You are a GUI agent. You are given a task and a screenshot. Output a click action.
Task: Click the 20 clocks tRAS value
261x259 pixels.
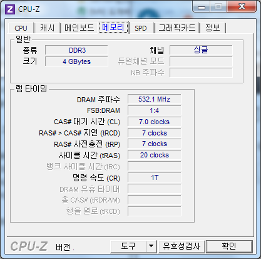click(155, 156)
